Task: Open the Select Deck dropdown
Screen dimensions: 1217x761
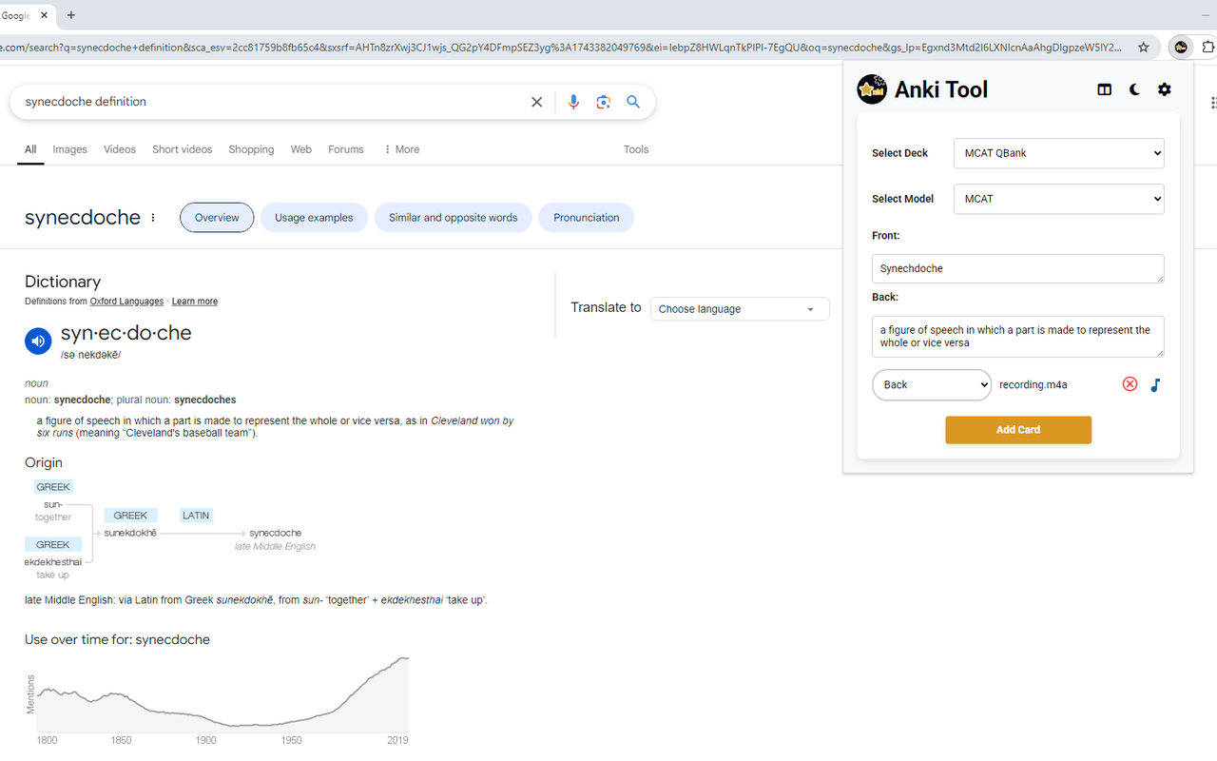Action: (1058, 152)
